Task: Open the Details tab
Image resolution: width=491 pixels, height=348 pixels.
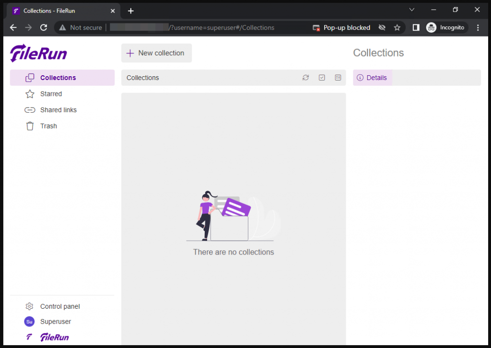Action: pos(373,78)
